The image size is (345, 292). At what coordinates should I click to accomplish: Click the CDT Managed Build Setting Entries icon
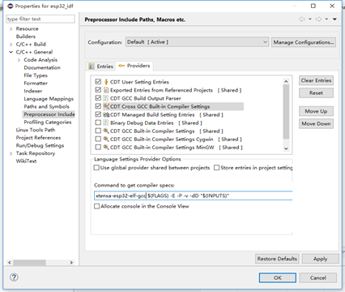[106, 114]
